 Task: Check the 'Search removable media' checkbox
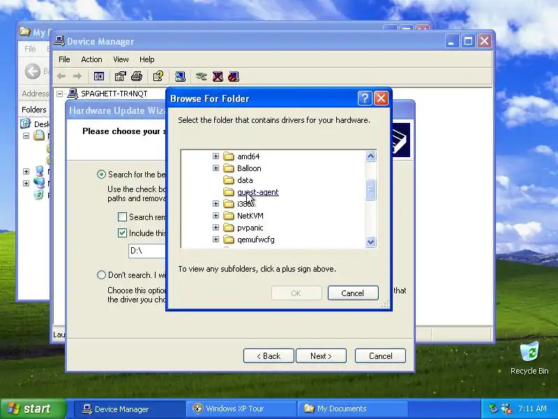tap(122, 216)
